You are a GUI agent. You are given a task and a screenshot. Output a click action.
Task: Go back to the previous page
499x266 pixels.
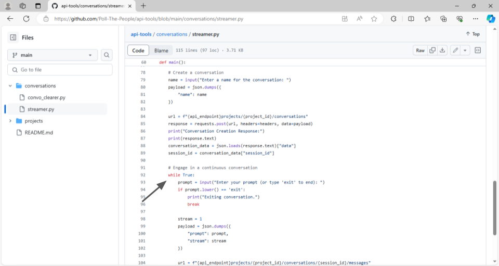click(10, 19)
